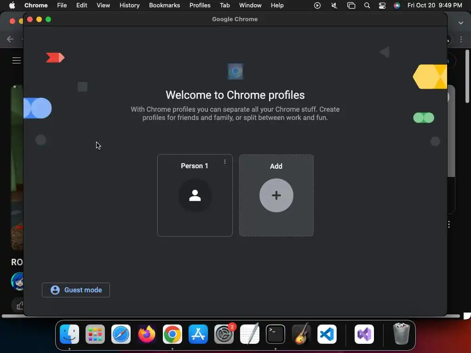This screenshot has width=471, height=353.
Task: Open the Bookmarks menu
Action: (164, 5)
